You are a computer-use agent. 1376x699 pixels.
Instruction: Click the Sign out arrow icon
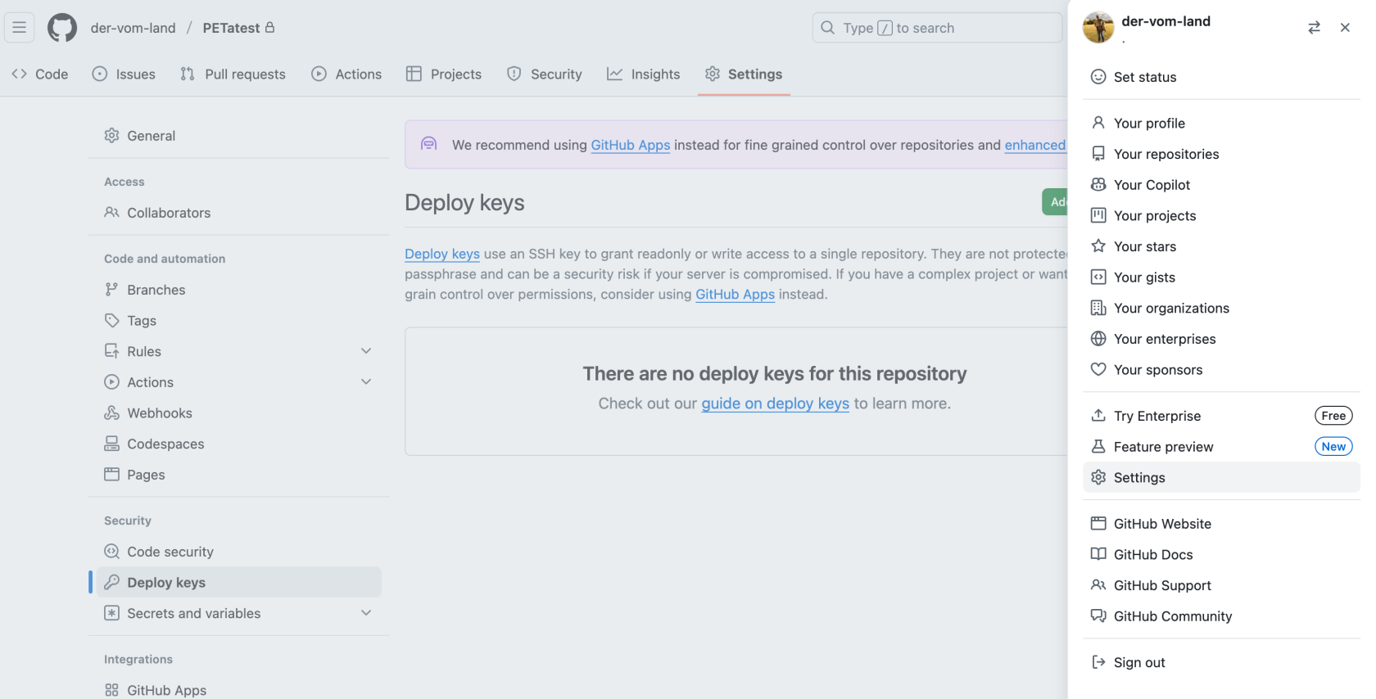click(x=1098, y=662)
